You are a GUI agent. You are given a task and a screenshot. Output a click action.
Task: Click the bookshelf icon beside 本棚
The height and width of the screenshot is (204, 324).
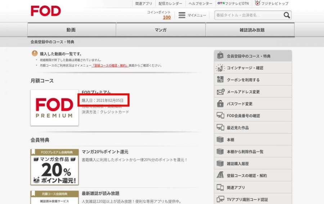[x=220, y=139]
